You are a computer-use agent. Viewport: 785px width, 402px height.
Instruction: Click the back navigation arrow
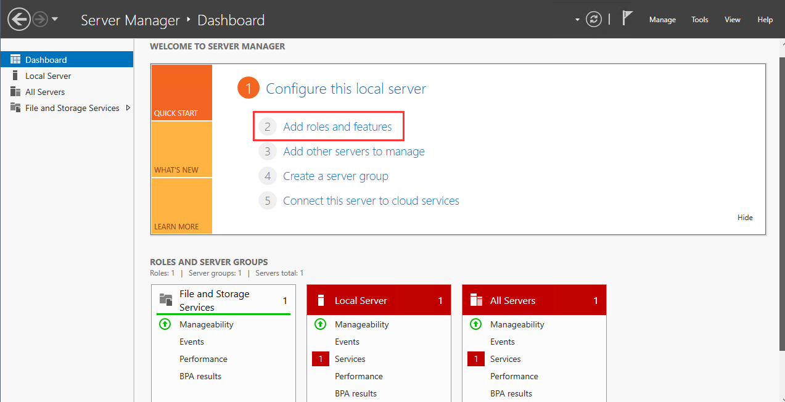(19, 19)
